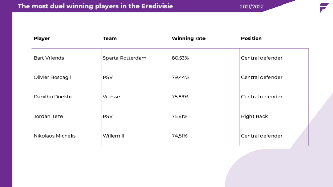Click the 75,89% winning rate value
The width and height of the screenshot is (333, 187).
tap(180, 97)
